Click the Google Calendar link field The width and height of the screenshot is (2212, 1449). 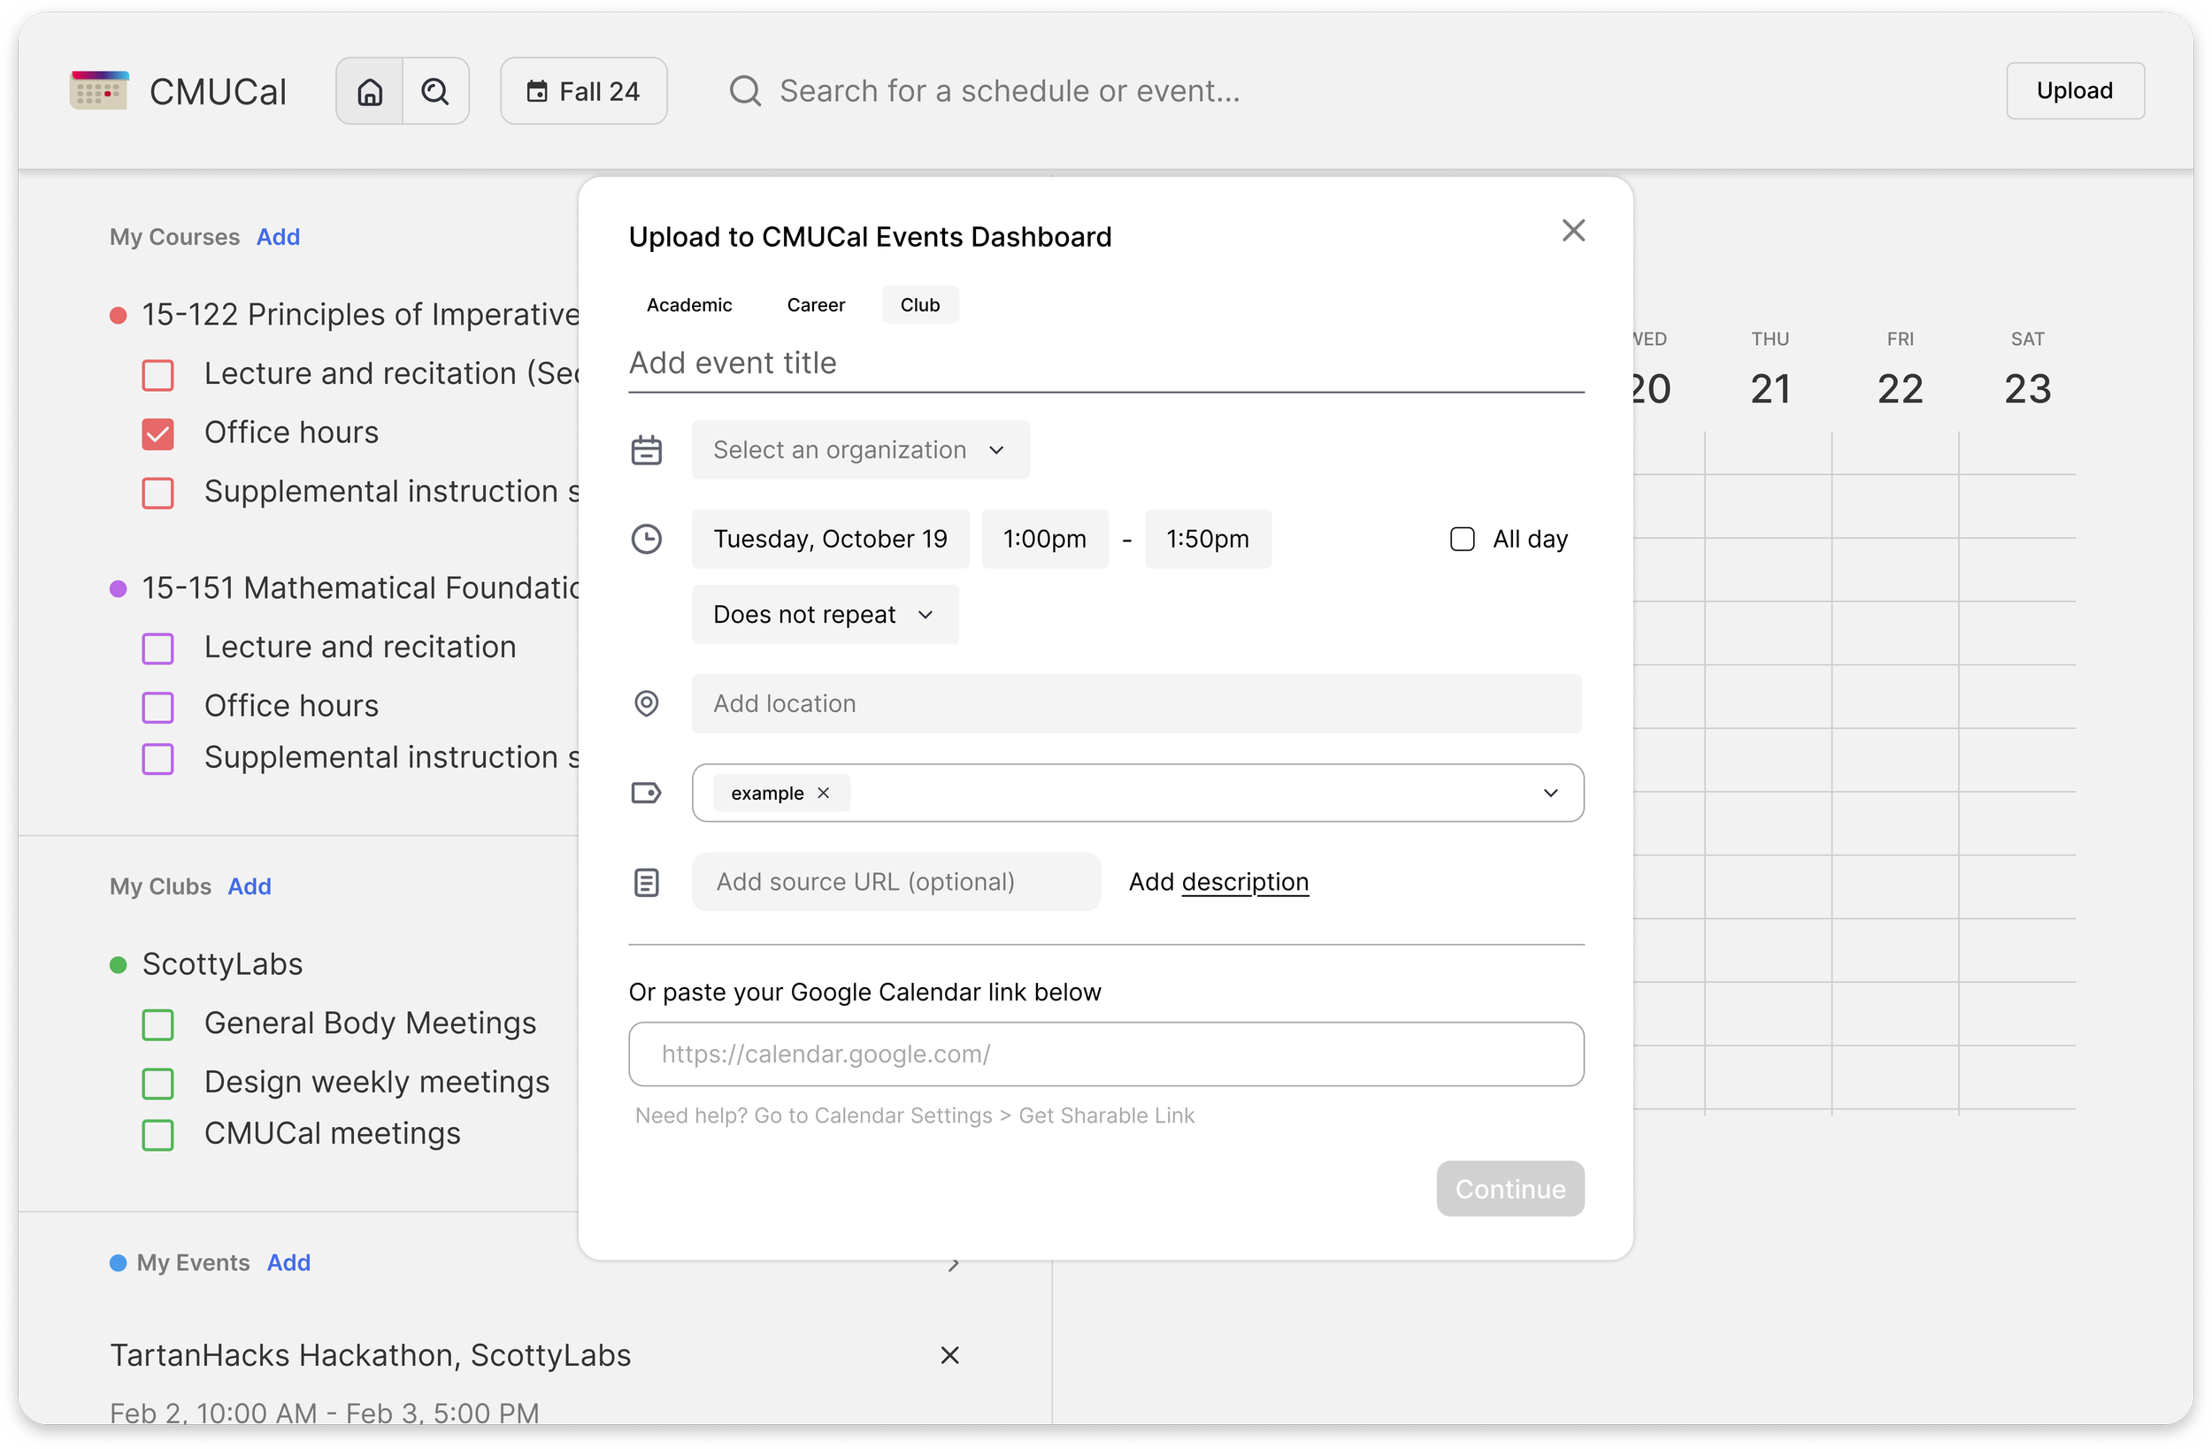click(1105, 1054)
